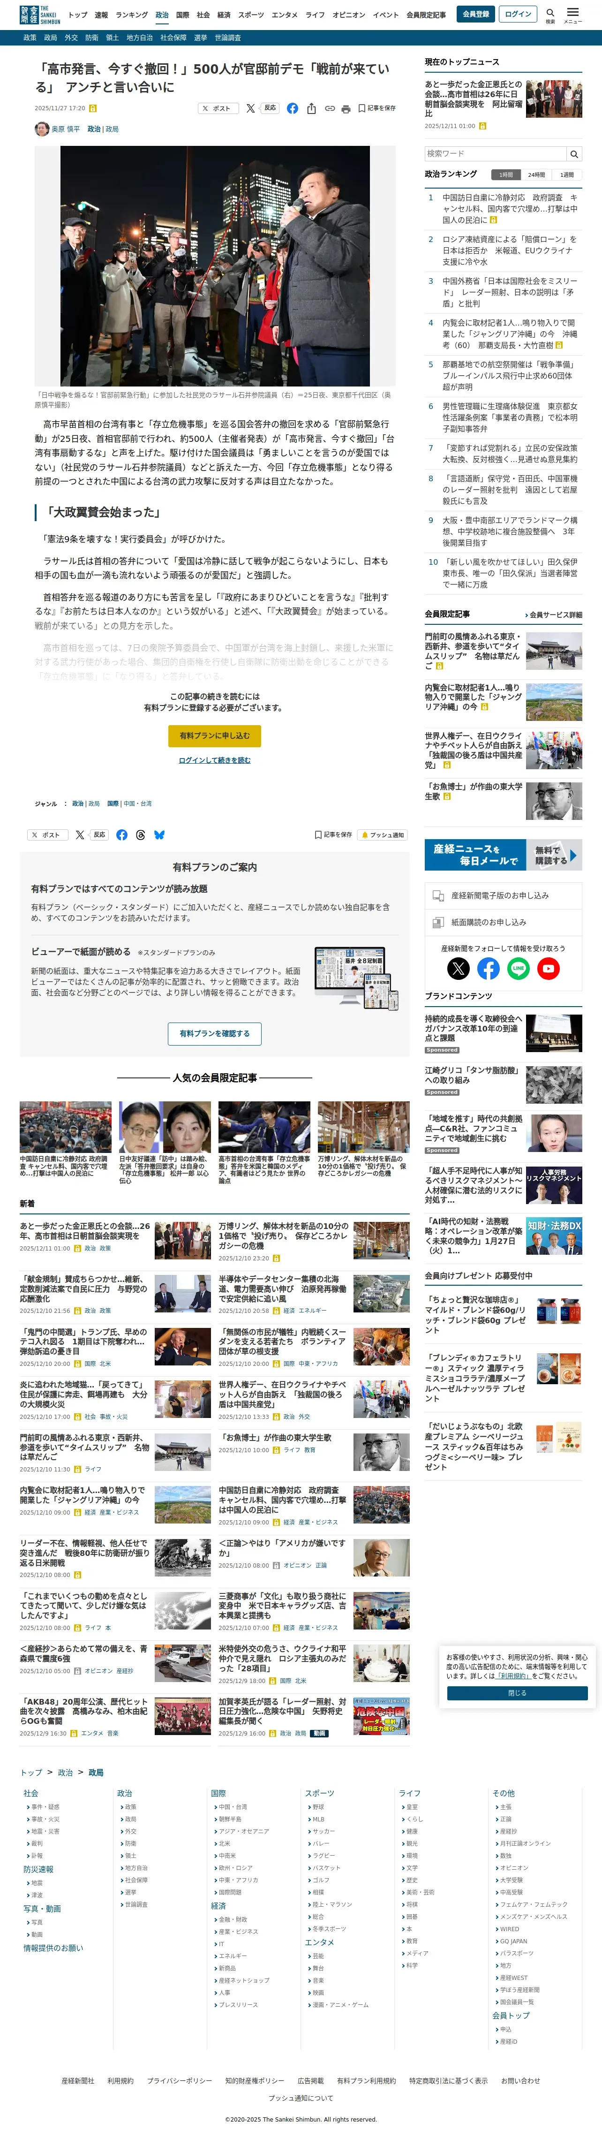The height and width of the screenshot is (2153, 602).
Task: Open 産経新聞電子版のお申し込み link
Action: pyautogui.click(x=503, y=895)
